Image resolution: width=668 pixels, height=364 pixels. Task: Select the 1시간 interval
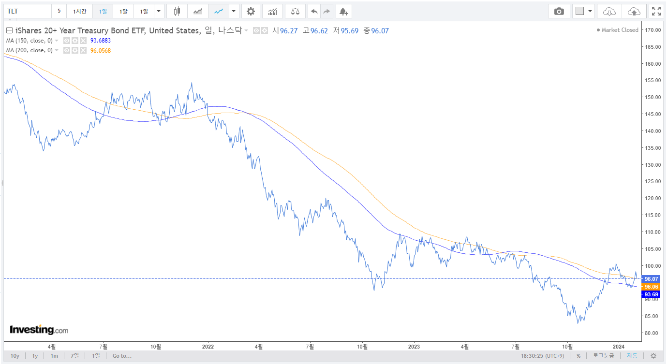click(80, 11)
